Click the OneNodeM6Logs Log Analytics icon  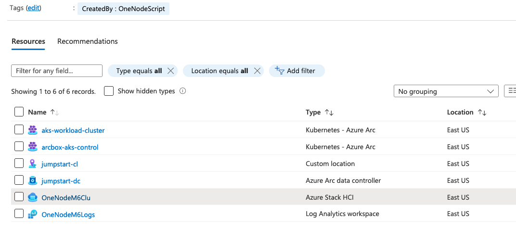(x=33, y=215)
